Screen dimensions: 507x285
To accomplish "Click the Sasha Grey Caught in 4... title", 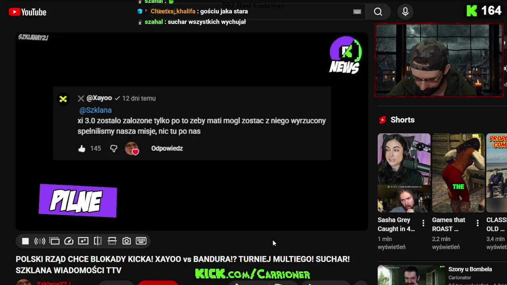I will tap(396, 224).
